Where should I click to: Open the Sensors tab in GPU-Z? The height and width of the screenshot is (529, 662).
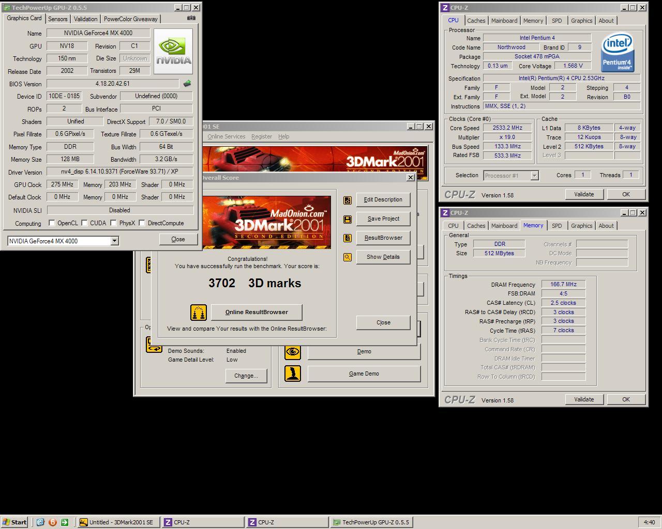[58, 19]
